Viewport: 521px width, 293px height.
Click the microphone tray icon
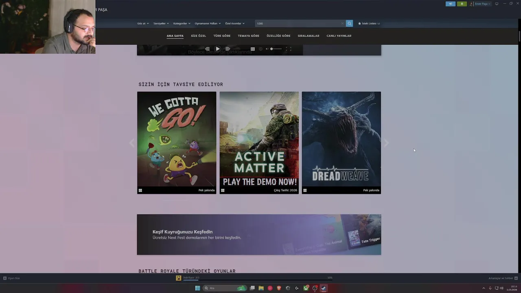[x=490, y=288]
